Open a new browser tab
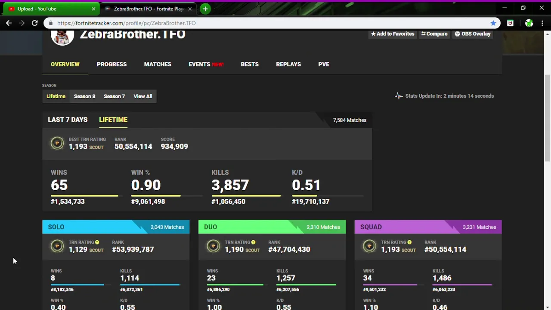The height and width of the screenshot is (310, 551). click(x=205, y=9)
